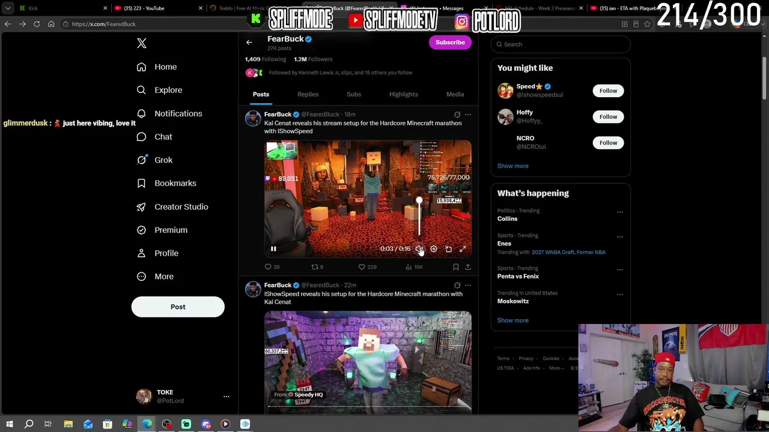Viewport: 769px width, 432px height.
Task: Share the Kai Cenat post
Action: tap(468, 267)
